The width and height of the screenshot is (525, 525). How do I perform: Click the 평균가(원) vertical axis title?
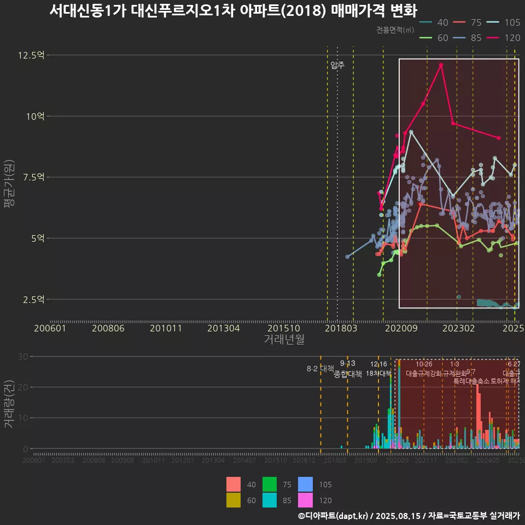pos(9,184)
